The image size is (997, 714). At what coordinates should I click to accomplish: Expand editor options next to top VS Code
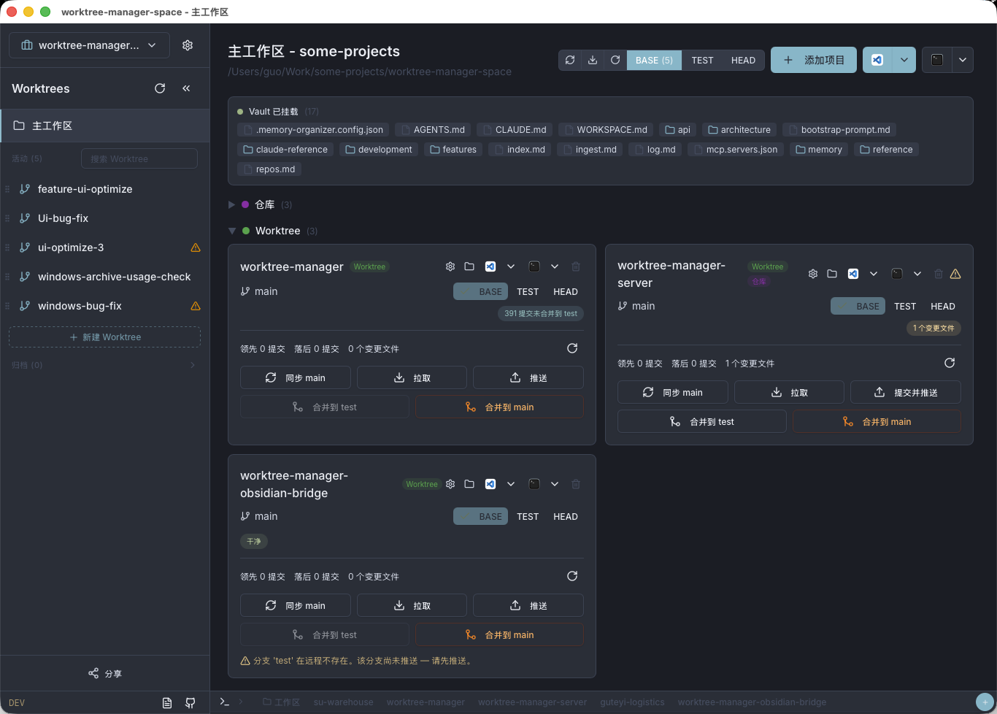pos(904,60)
